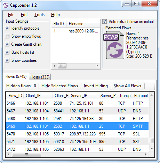Click flows table horizontal scrollbar thumb
Screen dimensions: 160x163
[26, 155]
